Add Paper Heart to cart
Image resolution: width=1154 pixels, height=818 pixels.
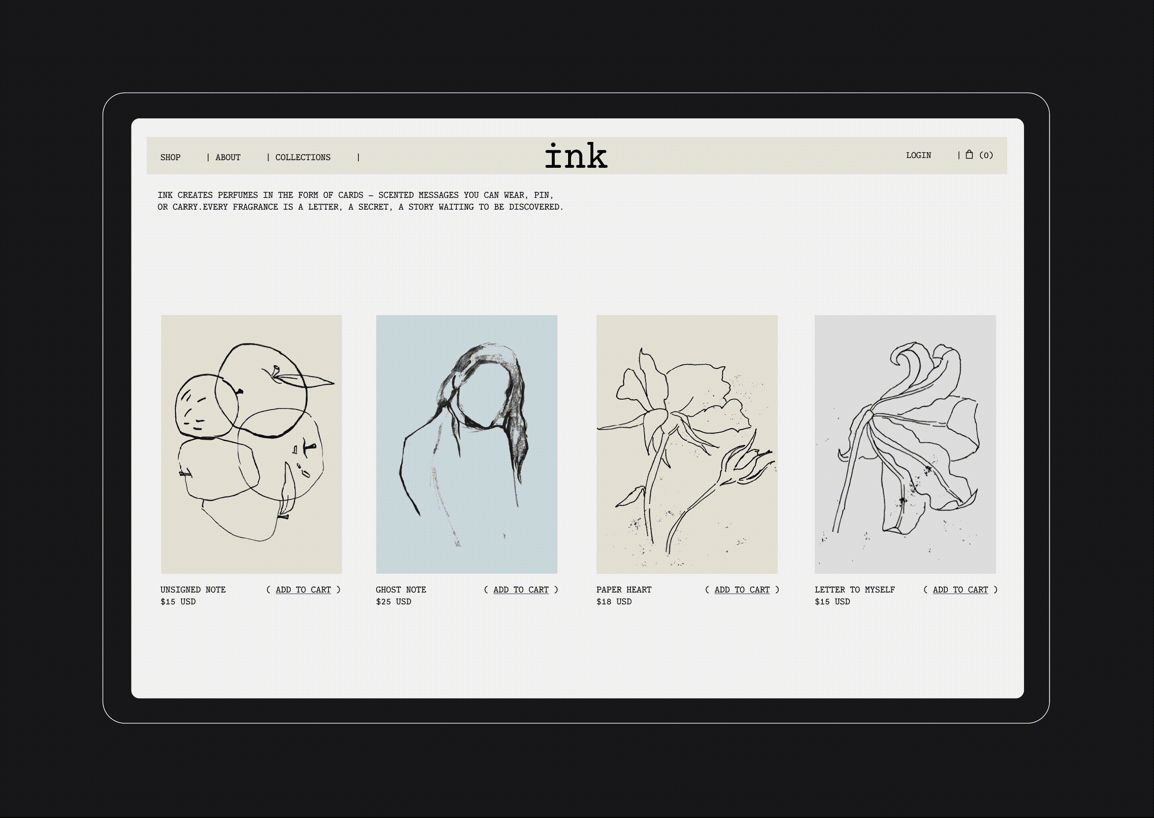(x=742, y=590)
